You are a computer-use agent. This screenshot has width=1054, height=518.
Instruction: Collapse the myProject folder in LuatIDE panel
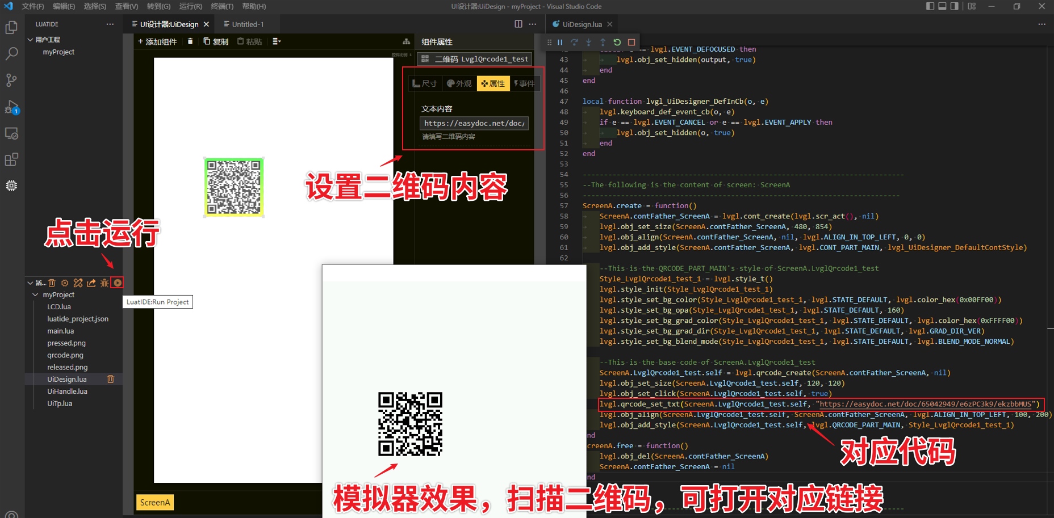[35, 294]
